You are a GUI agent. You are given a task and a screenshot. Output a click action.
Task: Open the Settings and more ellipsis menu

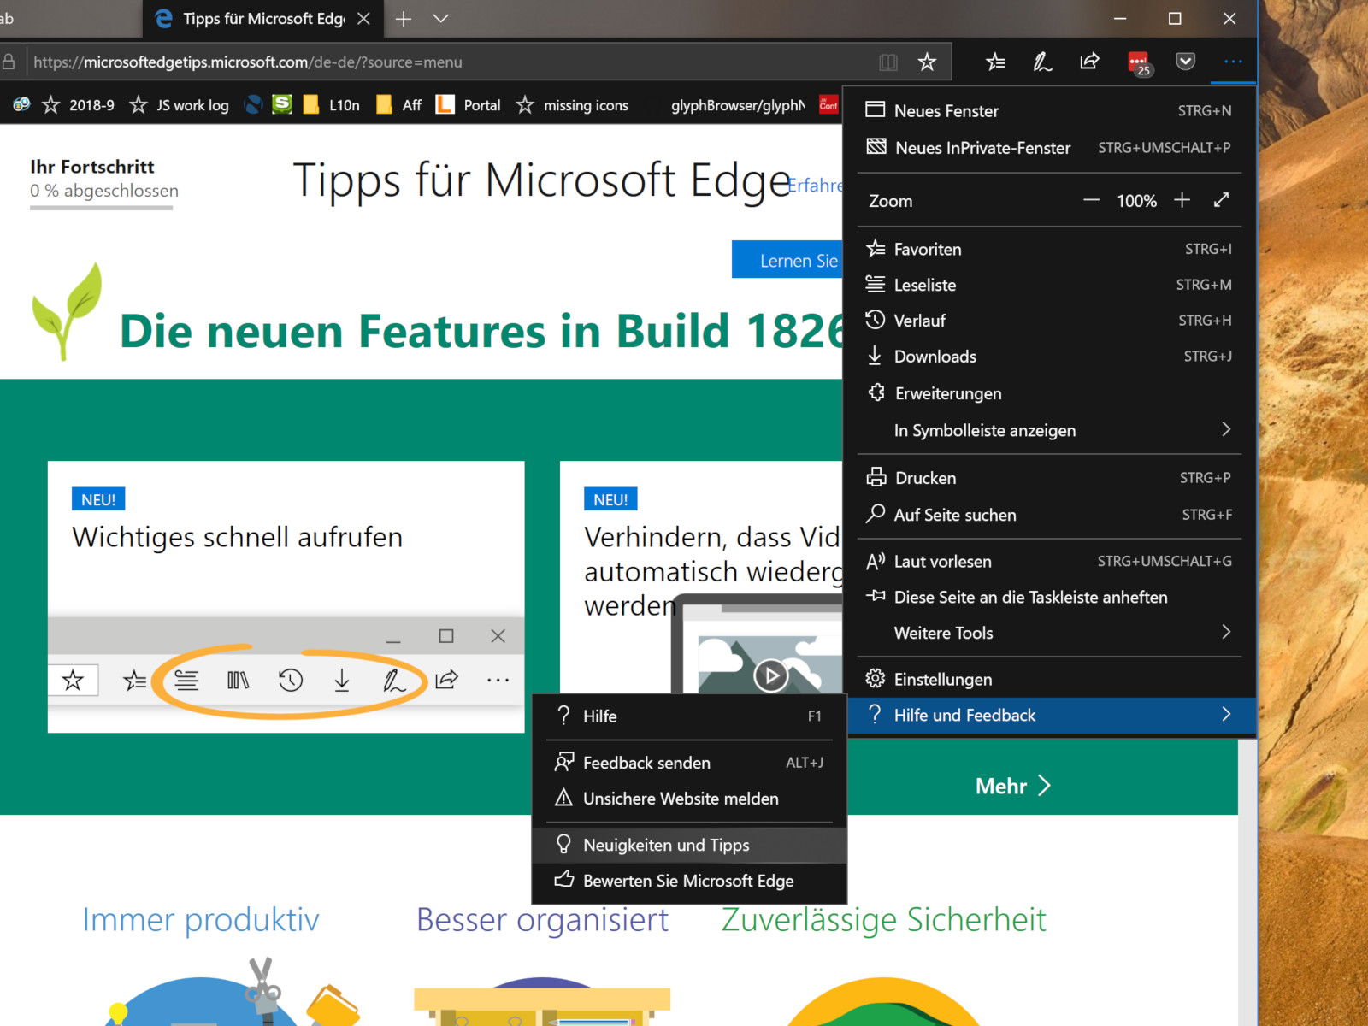[1233, 62]
